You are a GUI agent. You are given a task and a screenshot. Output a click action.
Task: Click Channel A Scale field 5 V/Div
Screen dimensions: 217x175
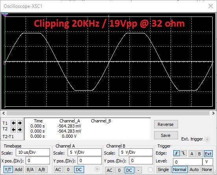[85, 152]
